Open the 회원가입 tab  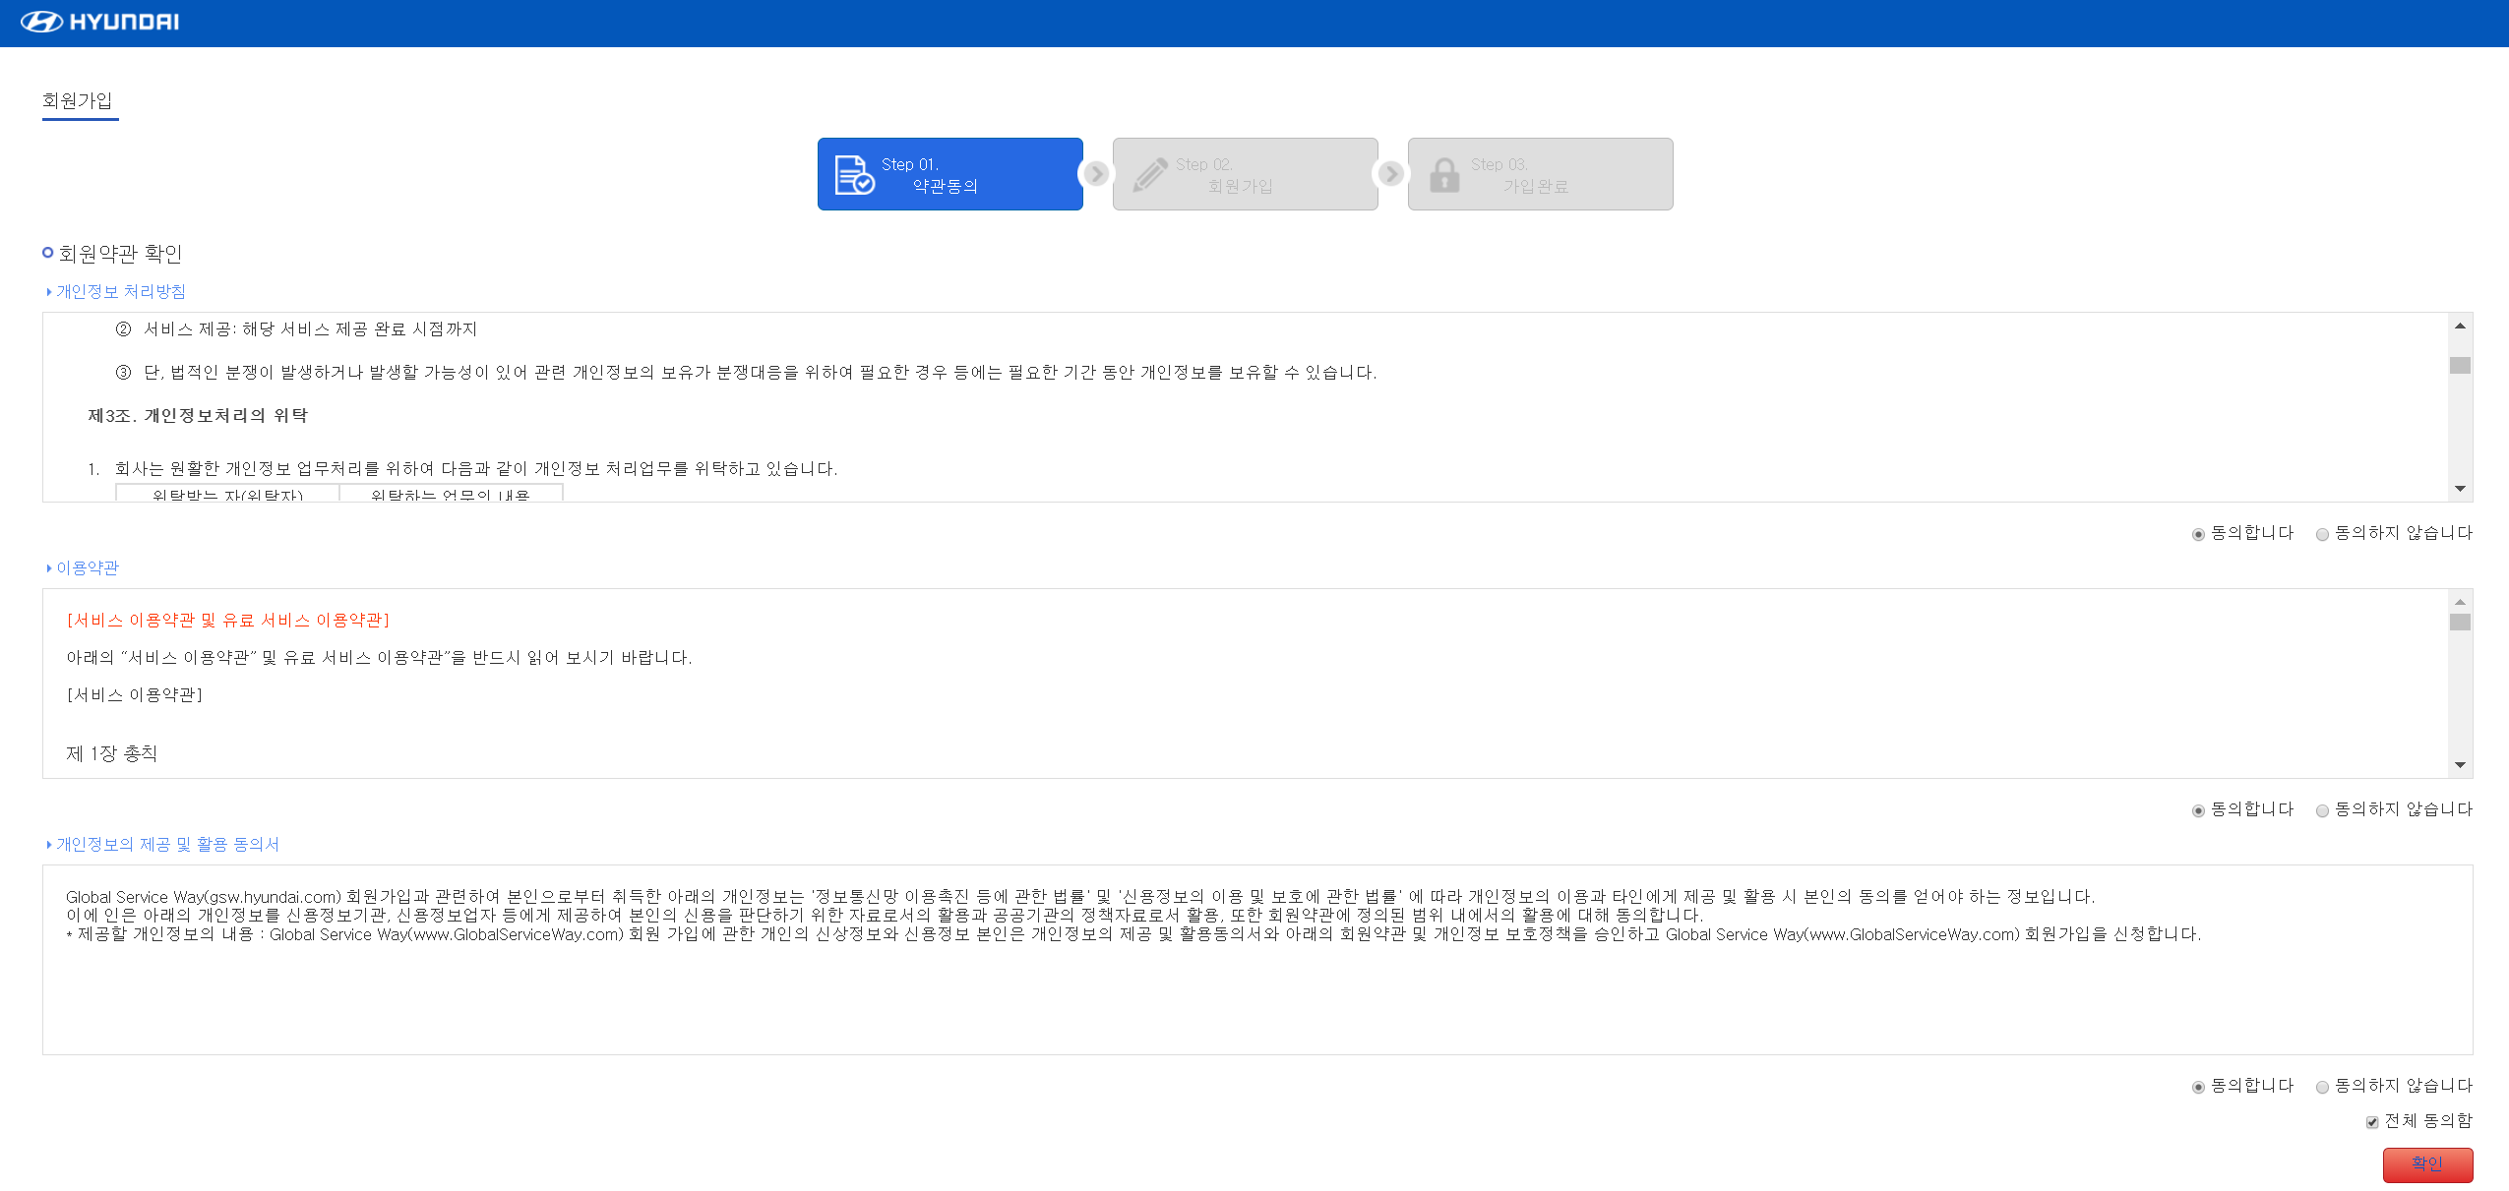click(78, 101)
